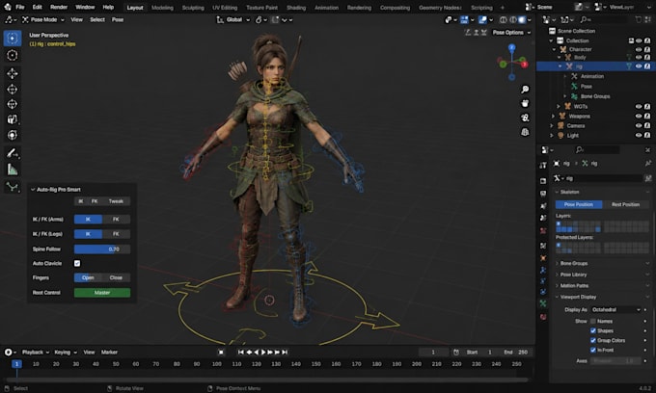Viewport: 656px width, 393px height.
Task: Click frame 100 on the timeline
Action: click(217, 364)
